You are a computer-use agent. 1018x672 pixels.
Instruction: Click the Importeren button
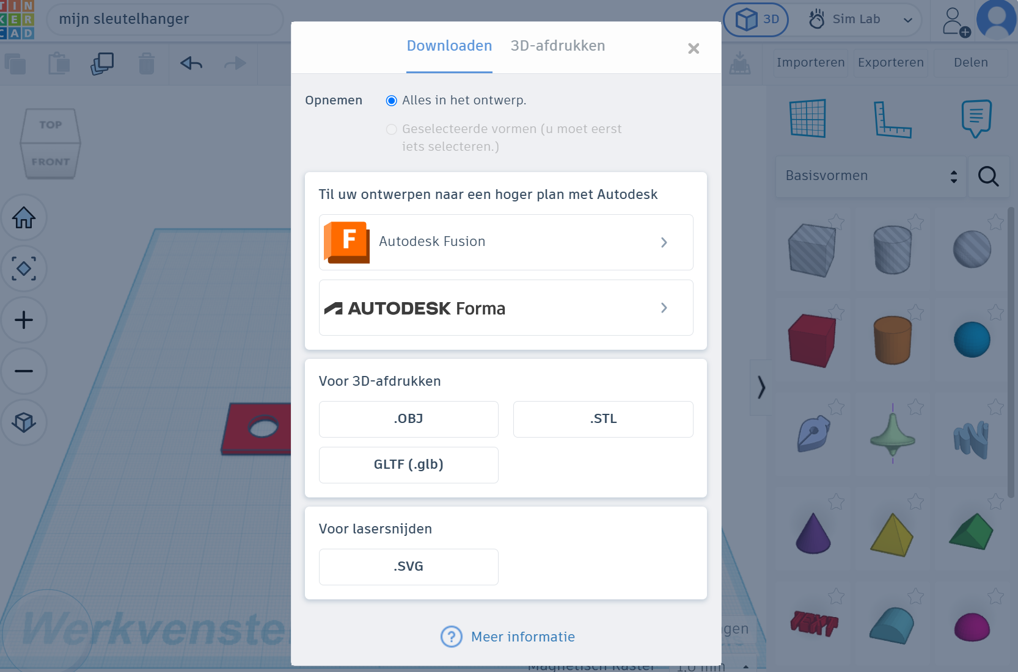[811, 63]
